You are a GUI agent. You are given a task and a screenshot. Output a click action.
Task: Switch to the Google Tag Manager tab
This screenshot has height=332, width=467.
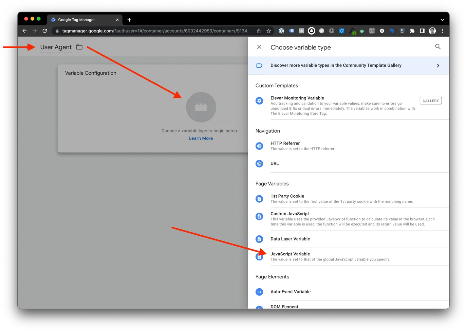[85, 20]
